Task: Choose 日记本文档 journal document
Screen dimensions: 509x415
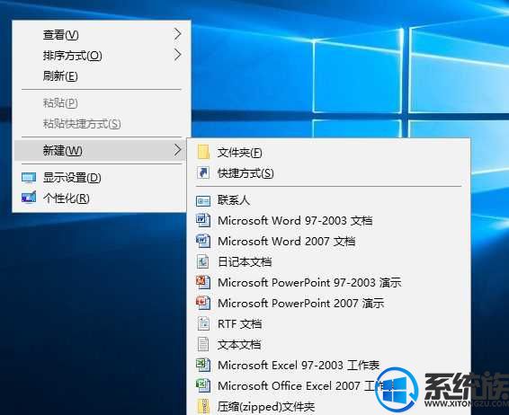Action: point(328,261)
